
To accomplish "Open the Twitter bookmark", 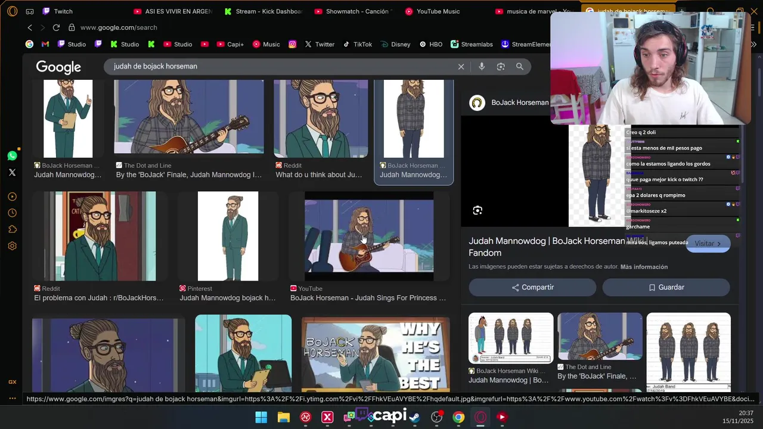I will [320, 44].
